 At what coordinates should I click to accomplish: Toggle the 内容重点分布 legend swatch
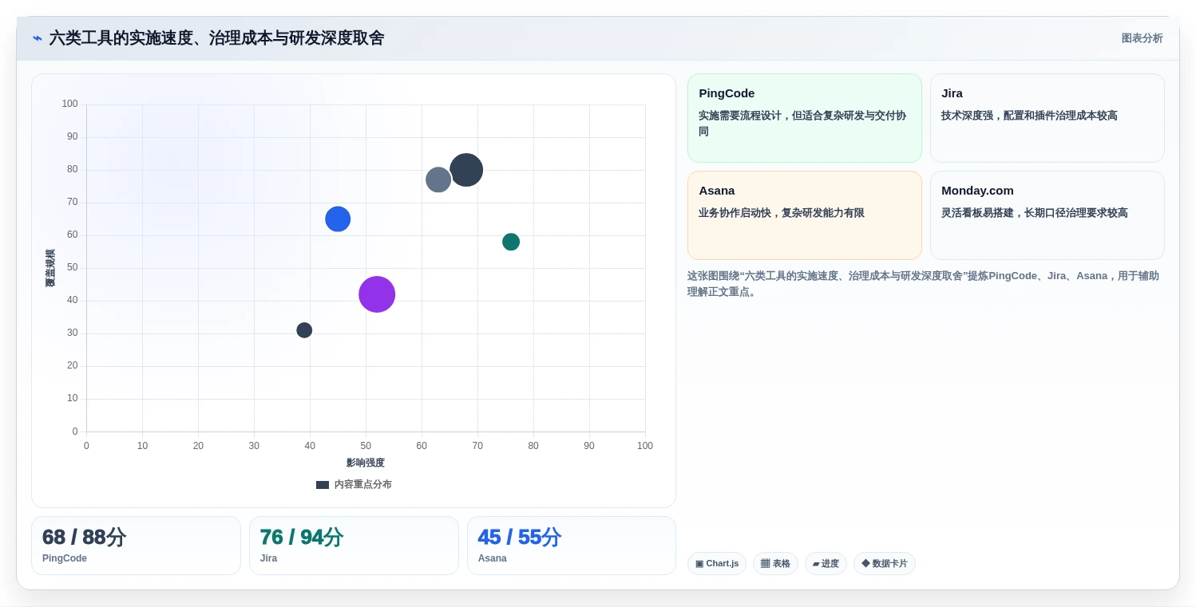coord(323,485)
